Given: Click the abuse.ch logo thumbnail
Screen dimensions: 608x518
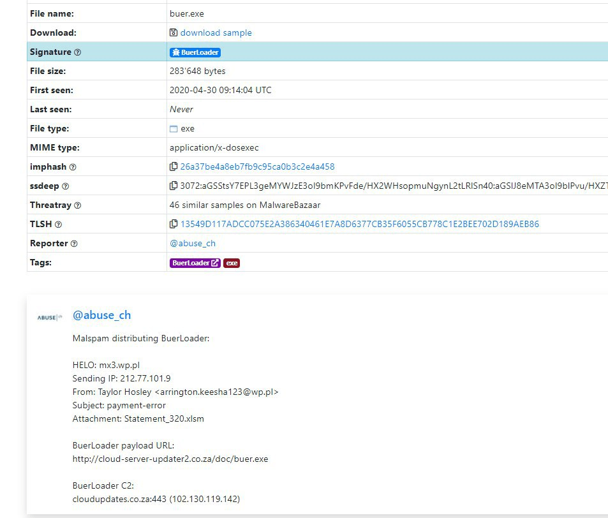Looking at the screenshot, I should coord(48,315).
